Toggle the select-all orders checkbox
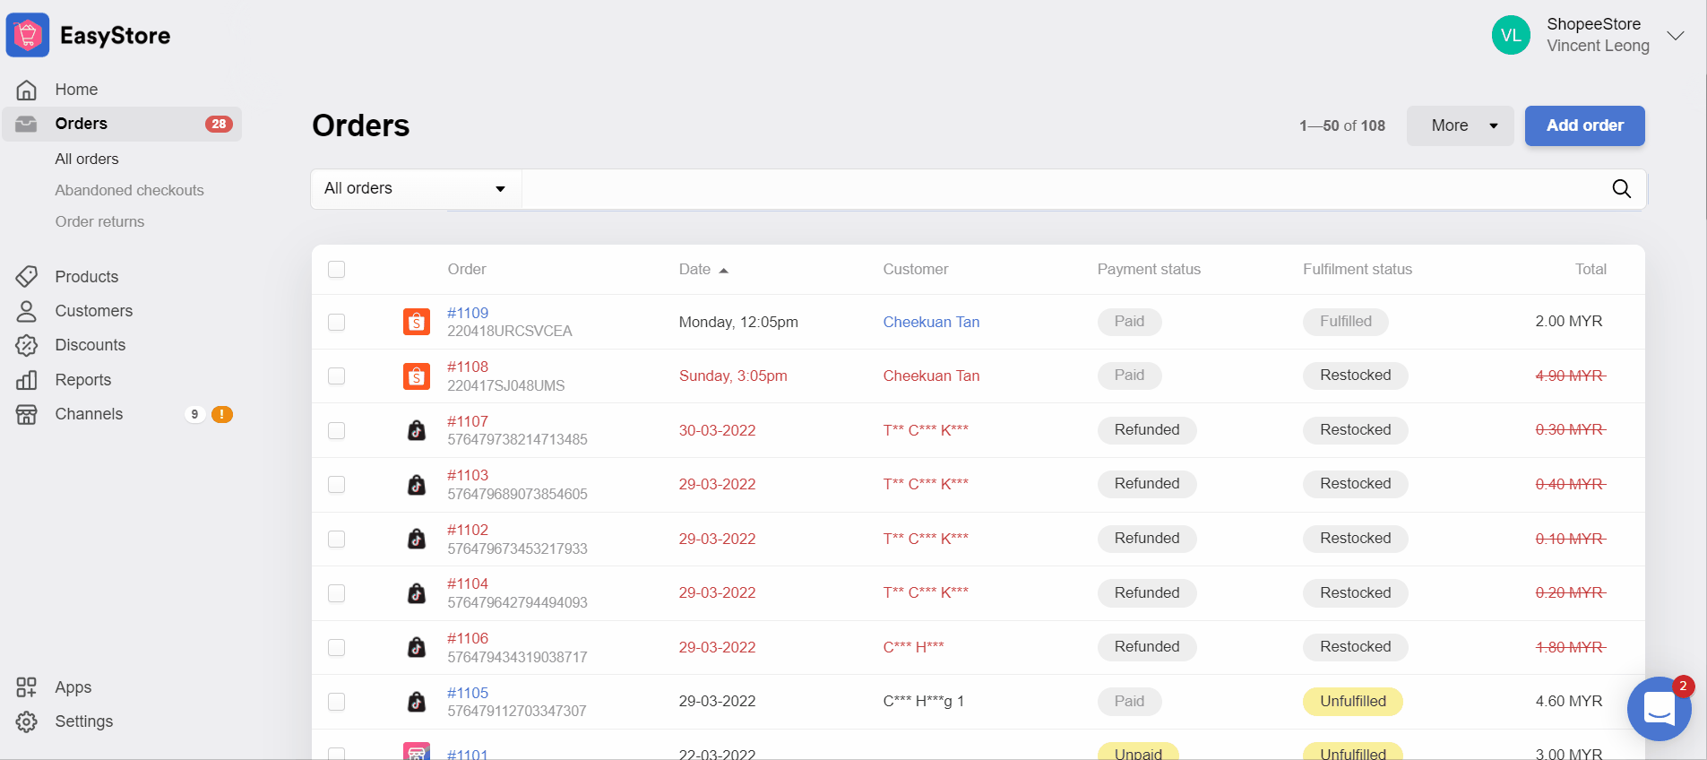The height and width of the screenshot is (760, 1707). pyautogui.click(x=337, y=269)
